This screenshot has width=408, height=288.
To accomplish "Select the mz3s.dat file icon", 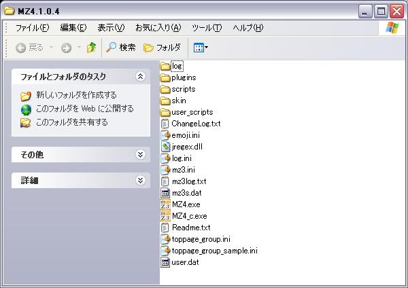I will 165,193.
